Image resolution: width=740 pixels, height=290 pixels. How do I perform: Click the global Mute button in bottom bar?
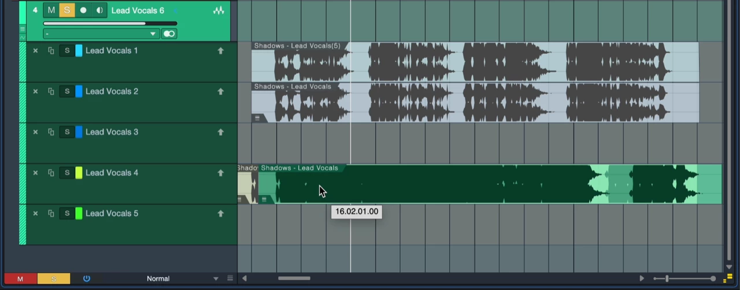20,279
